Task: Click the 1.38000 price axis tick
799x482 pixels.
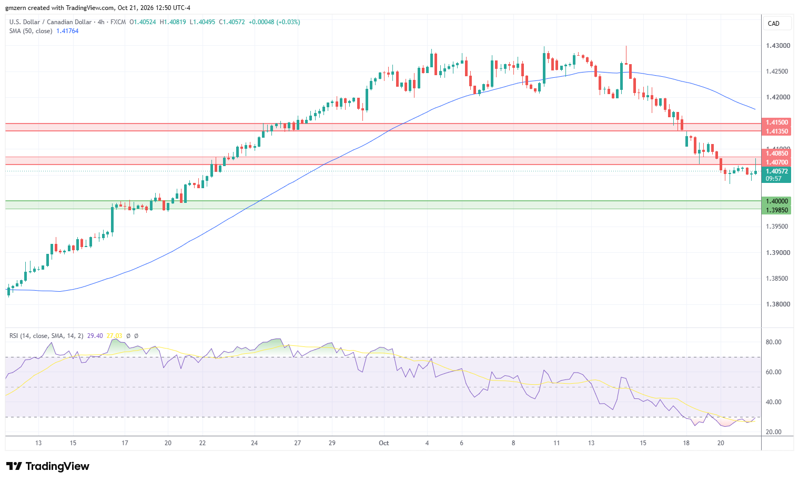Action: [777, 304]
